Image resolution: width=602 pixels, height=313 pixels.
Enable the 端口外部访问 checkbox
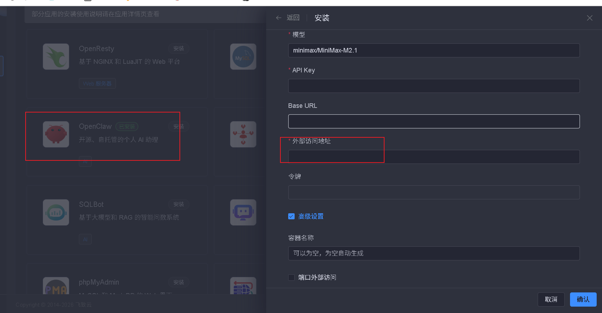[291, 278]
